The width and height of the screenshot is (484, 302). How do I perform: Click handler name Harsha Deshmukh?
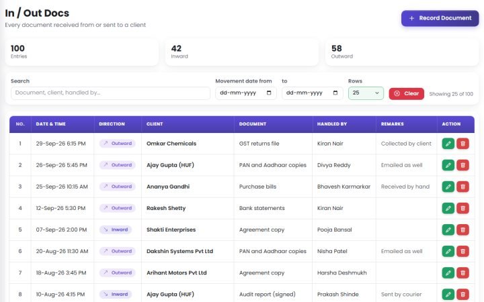point(341,273)
